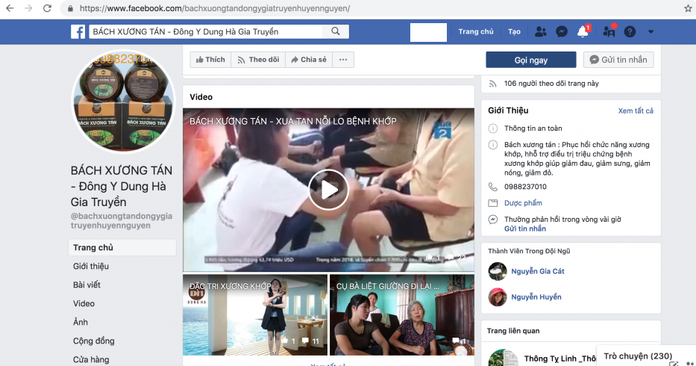This screenshot has height=366, width=696.
Task: Bookmark this page with star icon
Action: pyautogui.click(x=687, y=8)
